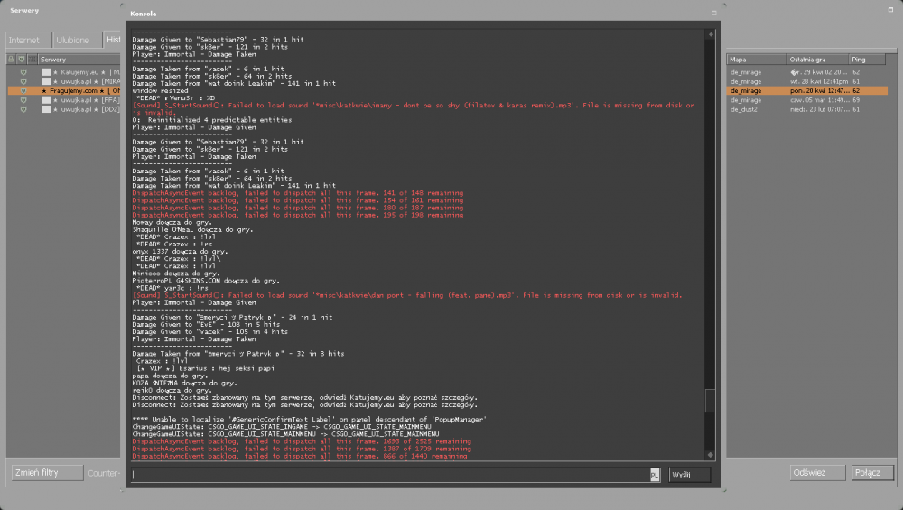Click the 'KOZA ŚNIEŻNA dołącza do gry.' line
Screen dimensions: 903x510
pyautogui.click(x=183, y=384)
